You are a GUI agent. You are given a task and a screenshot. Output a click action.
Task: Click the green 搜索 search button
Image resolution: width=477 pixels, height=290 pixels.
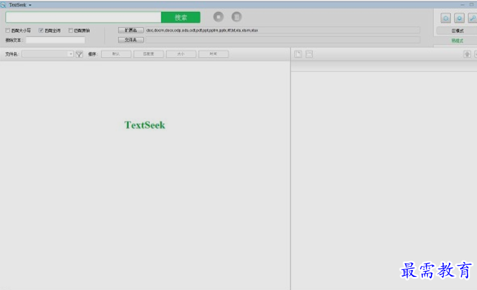click(180, 17)
